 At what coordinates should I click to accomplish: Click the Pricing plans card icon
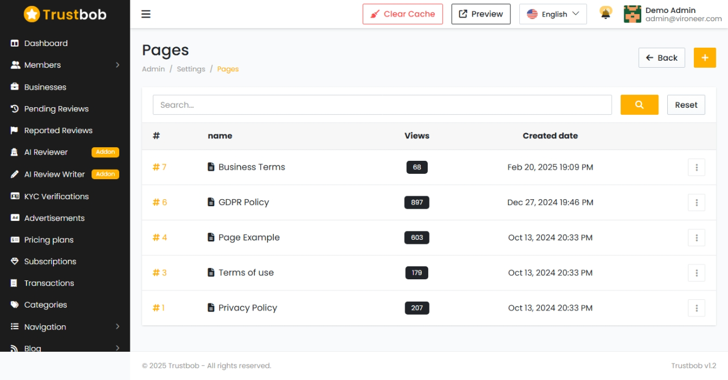pos(15,240)
